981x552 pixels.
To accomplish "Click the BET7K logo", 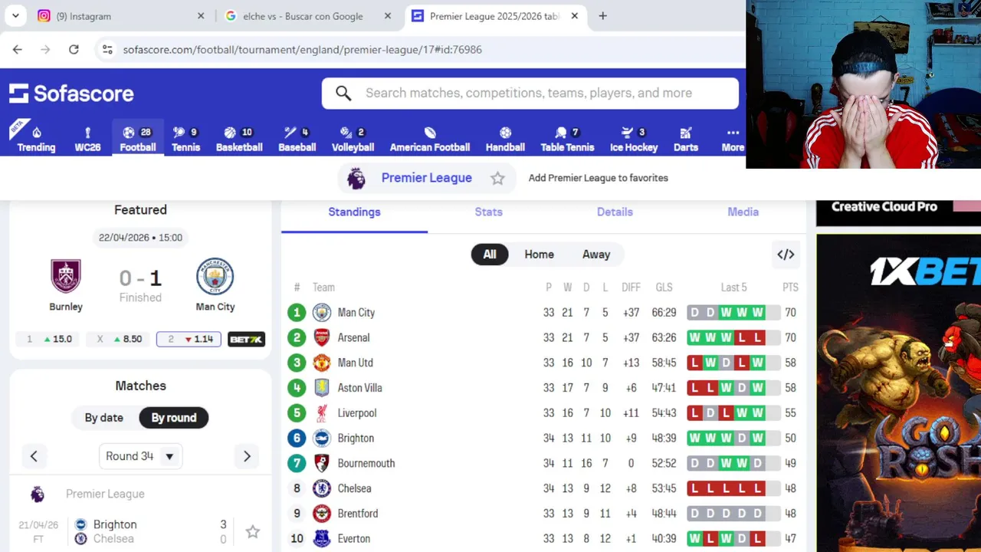I will [x=247, y=339].
